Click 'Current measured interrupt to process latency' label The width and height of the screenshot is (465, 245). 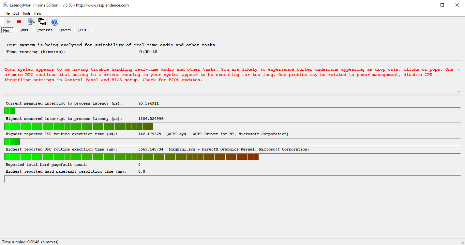[x=64, y=103]
